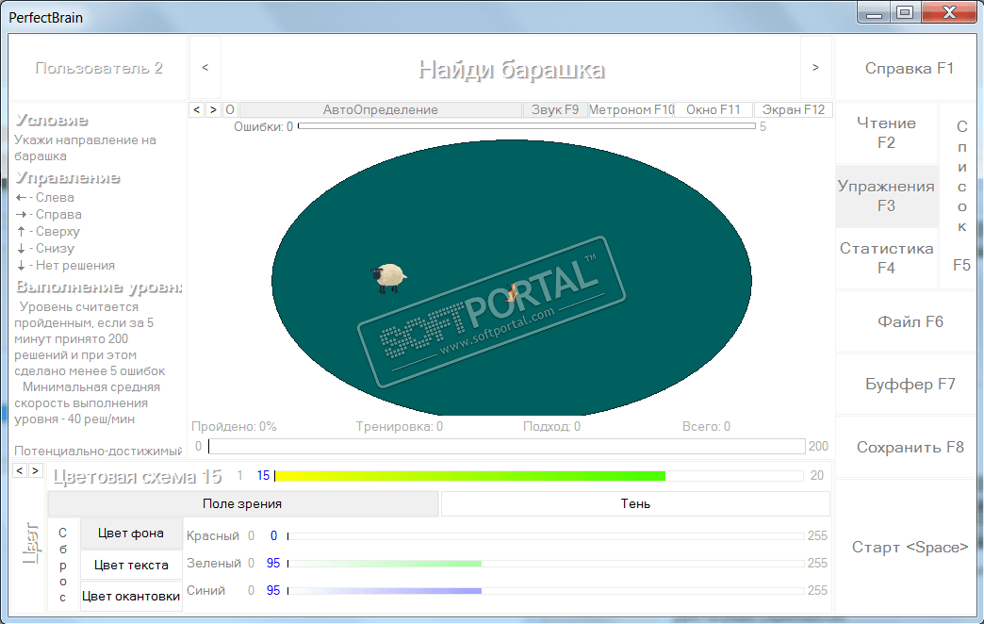Click the Всего: 0 status text
This screenshot has height=624, width=984.
(706, 426)
